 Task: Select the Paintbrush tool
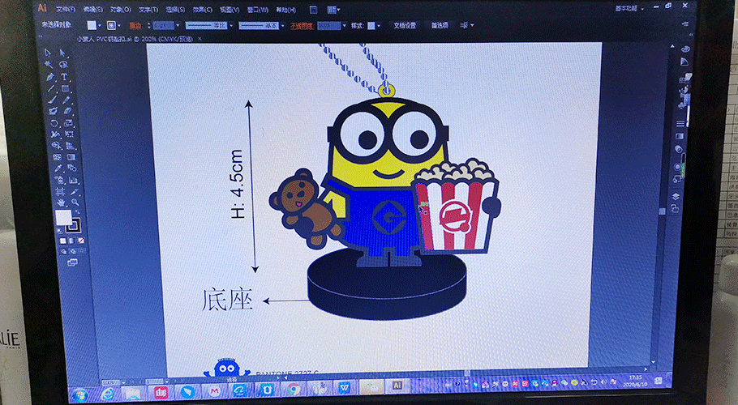click(52, 100)
